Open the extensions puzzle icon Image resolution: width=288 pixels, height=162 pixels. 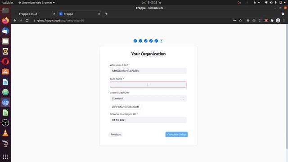coord(272,20)
